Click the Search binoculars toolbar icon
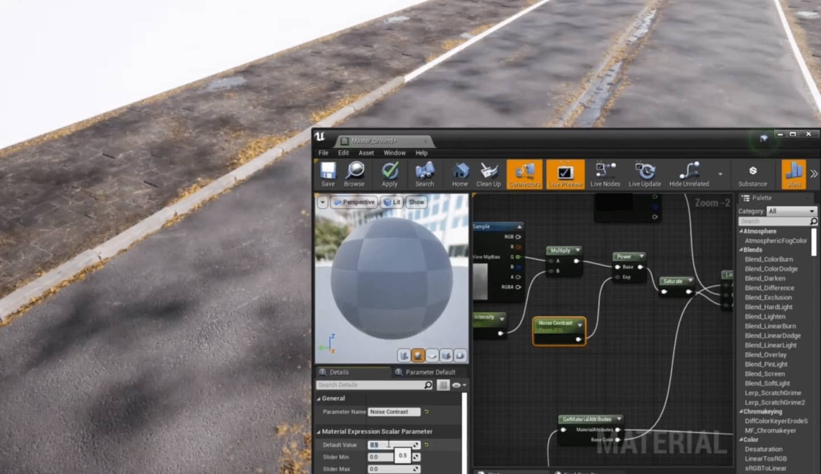Viewport: 821px width, 474px height. (x=425, y=174)
